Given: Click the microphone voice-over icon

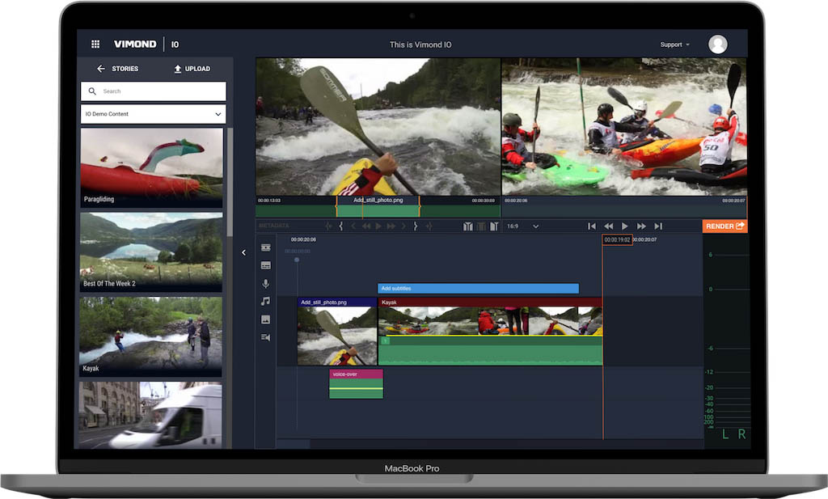Looking at the screenshot, I should tap(265, 284).
